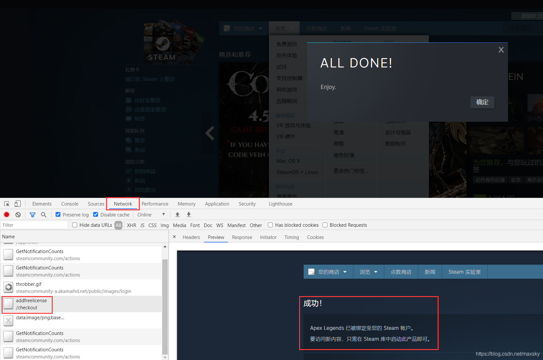Screen dimensions: 543x360
Task: Select the data:image/png request icon
Action: [8, 320]
